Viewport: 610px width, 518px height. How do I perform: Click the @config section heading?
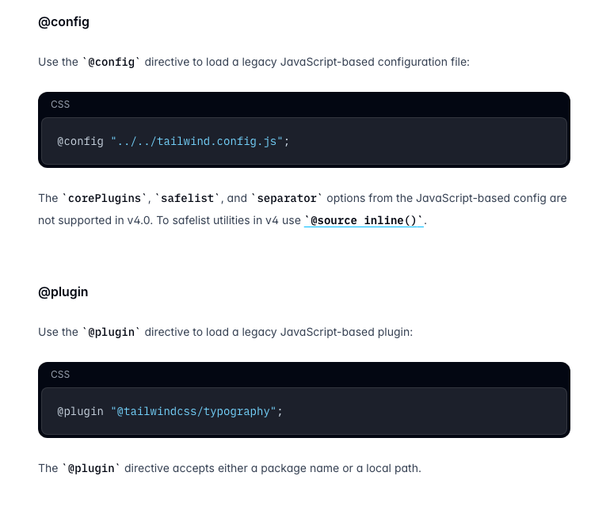coord(63,22)
